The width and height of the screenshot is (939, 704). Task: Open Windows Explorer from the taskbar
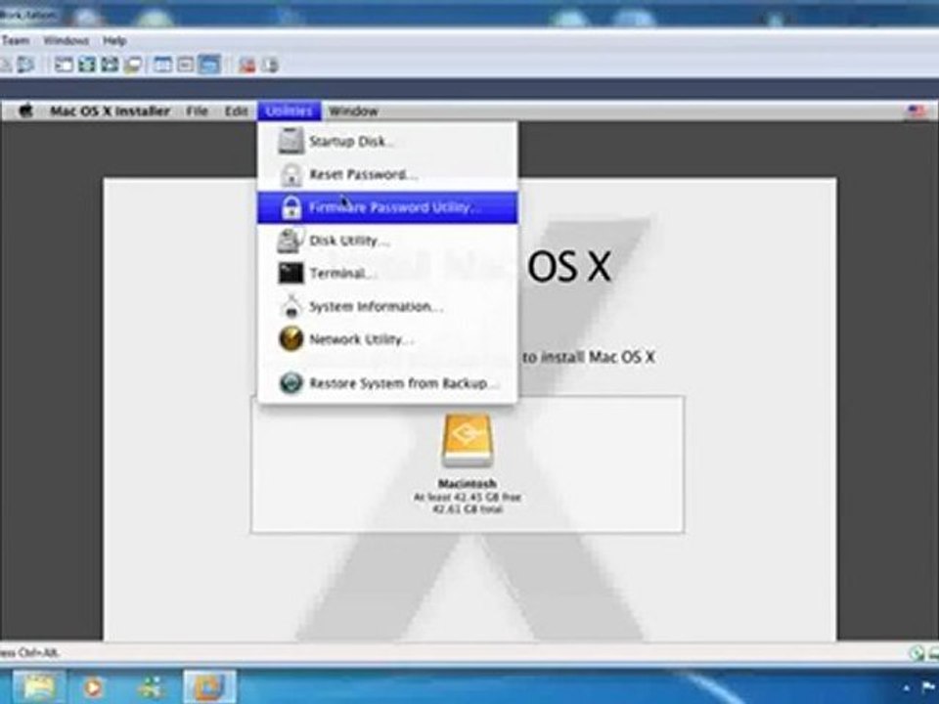coord(39,687)
